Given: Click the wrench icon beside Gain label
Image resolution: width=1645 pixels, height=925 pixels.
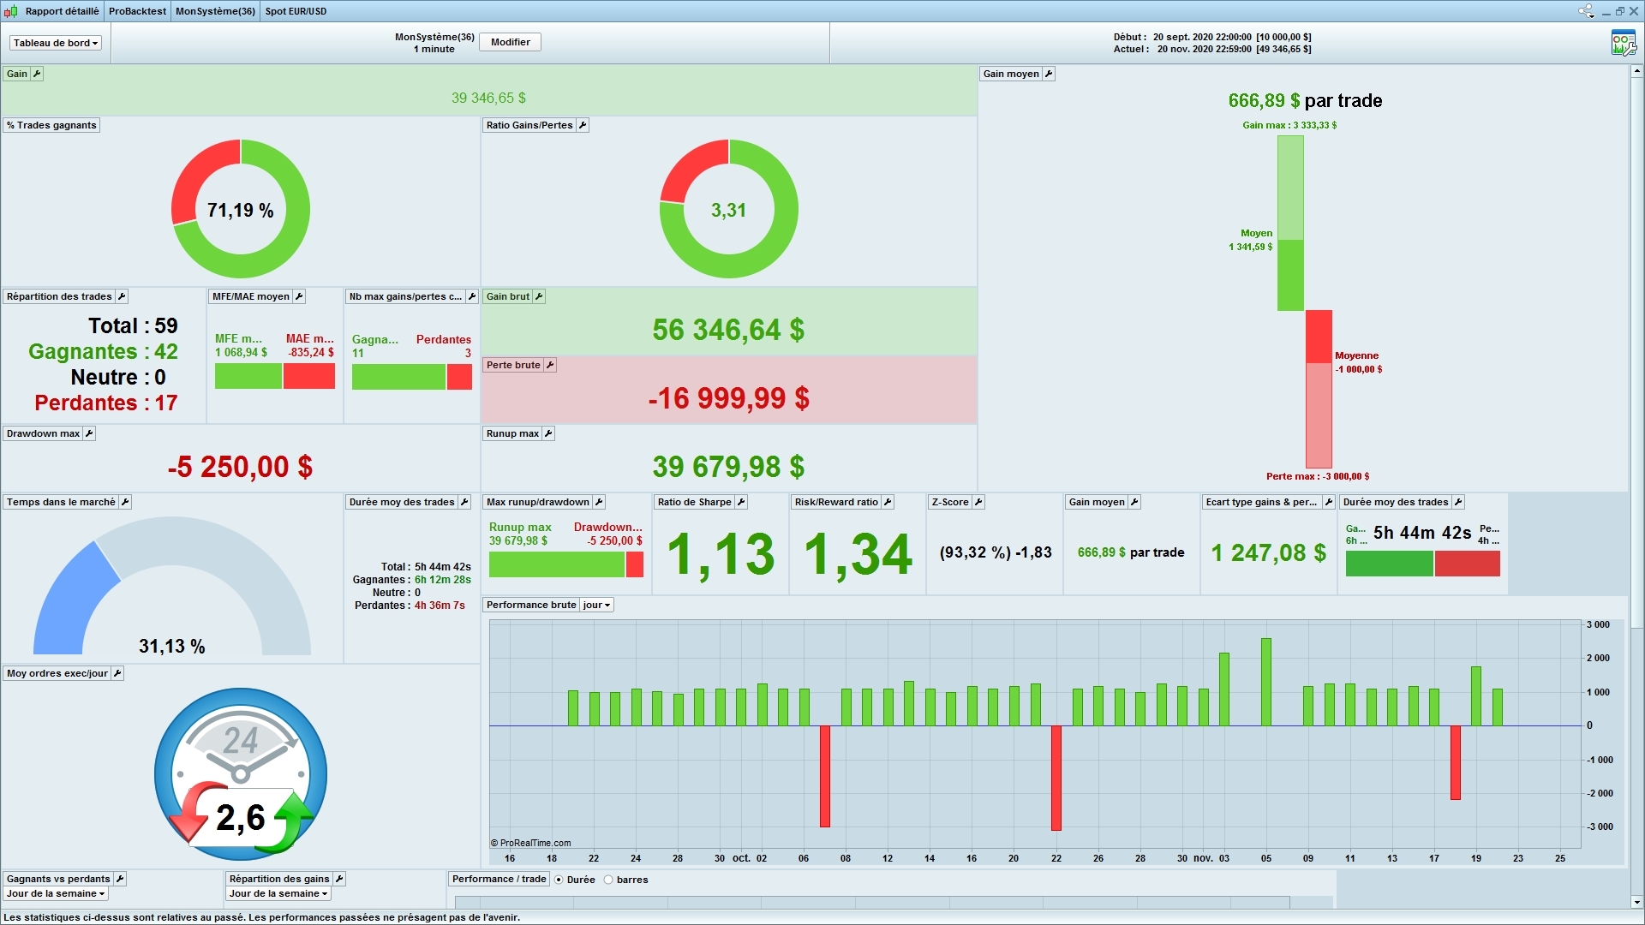Looking at the screenshot, I should point(37,74).
